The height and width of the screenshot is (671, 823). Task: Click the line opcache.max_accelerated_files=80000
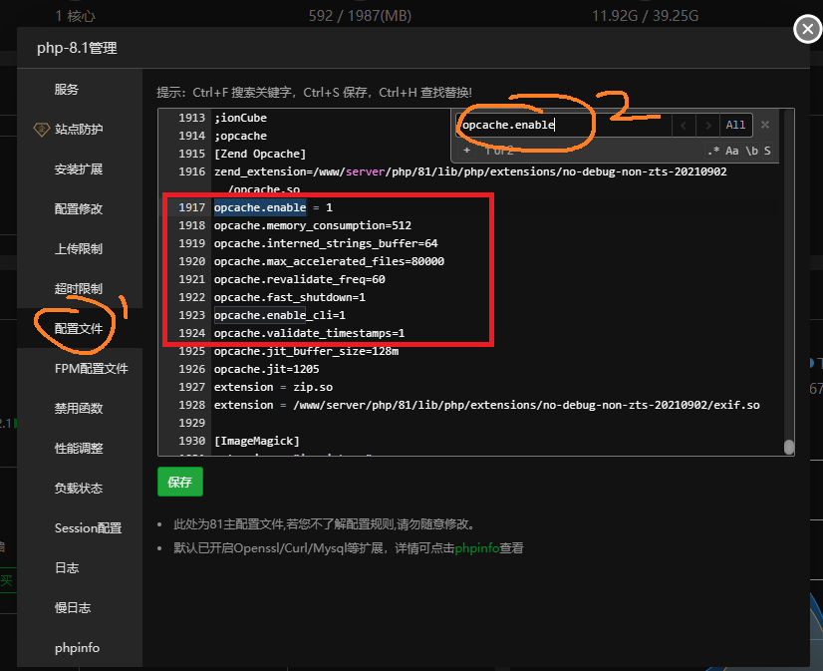click(329, 261)
